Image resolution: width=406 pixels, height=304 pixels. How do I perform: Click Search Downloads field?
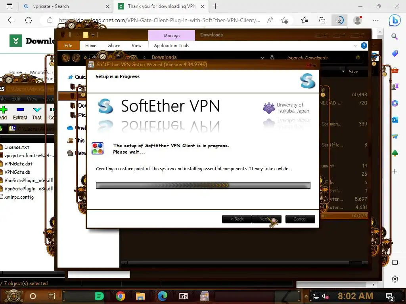coord(321,58)
